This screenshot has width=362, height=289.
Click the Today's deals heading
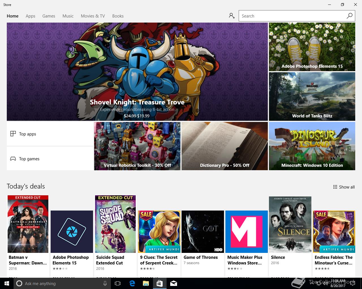(x=26, y=186)
